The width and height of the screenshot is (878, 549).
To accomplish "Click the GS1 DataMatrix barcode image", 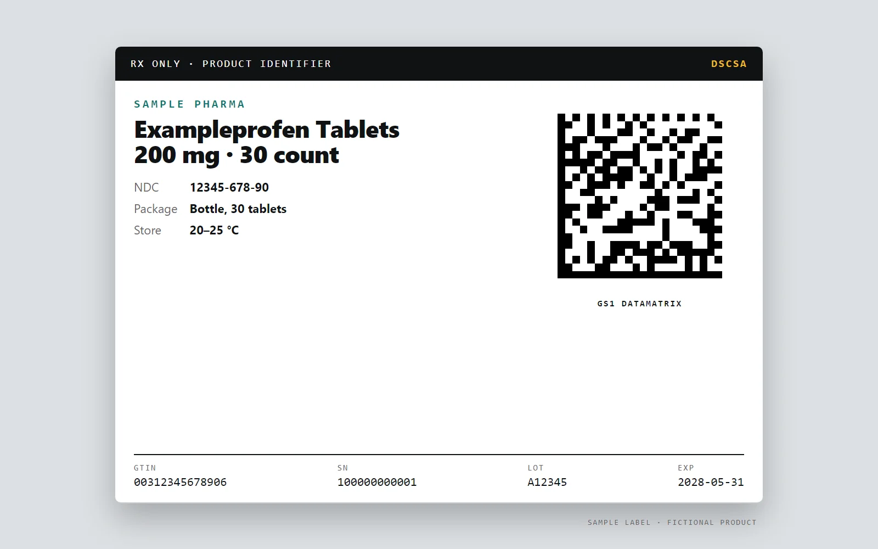I will (640, 196).
